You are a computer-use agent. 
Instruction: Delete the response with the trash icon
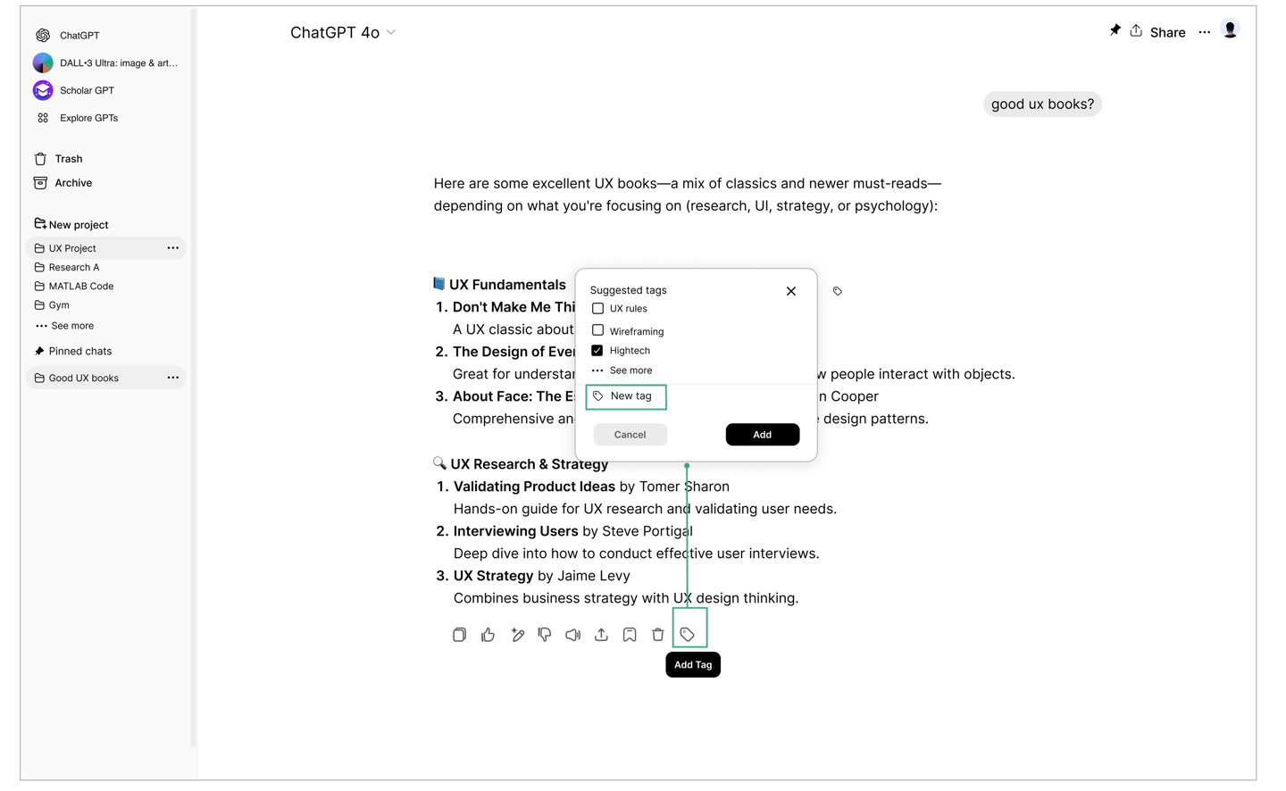pos(658,635)
